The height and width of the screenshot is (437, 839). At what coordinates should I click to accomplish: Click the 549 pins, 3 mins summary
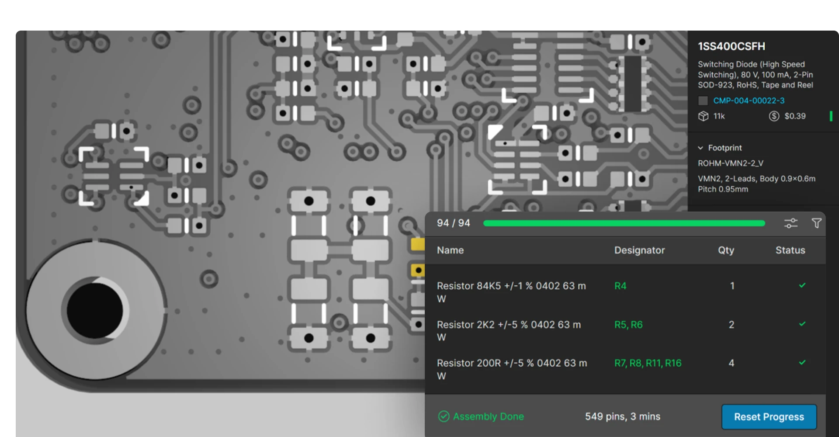[x=623, y=416]
